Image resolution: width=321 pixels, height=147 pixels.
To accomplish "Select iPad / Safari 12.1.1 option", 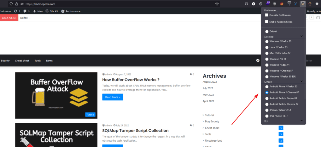I will [x=267, y=116].
